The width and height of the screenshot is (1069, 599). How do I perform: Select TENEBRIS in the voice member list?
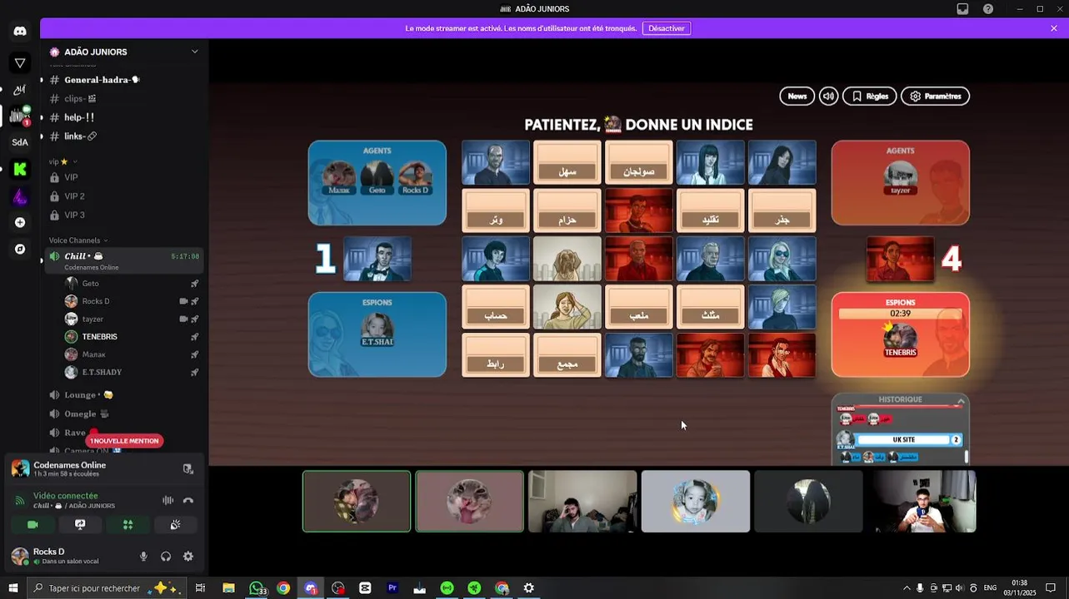pos(132,337)
